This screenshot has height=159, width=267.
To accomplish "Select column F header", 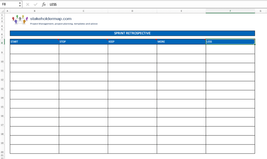I will coord(230,11).
